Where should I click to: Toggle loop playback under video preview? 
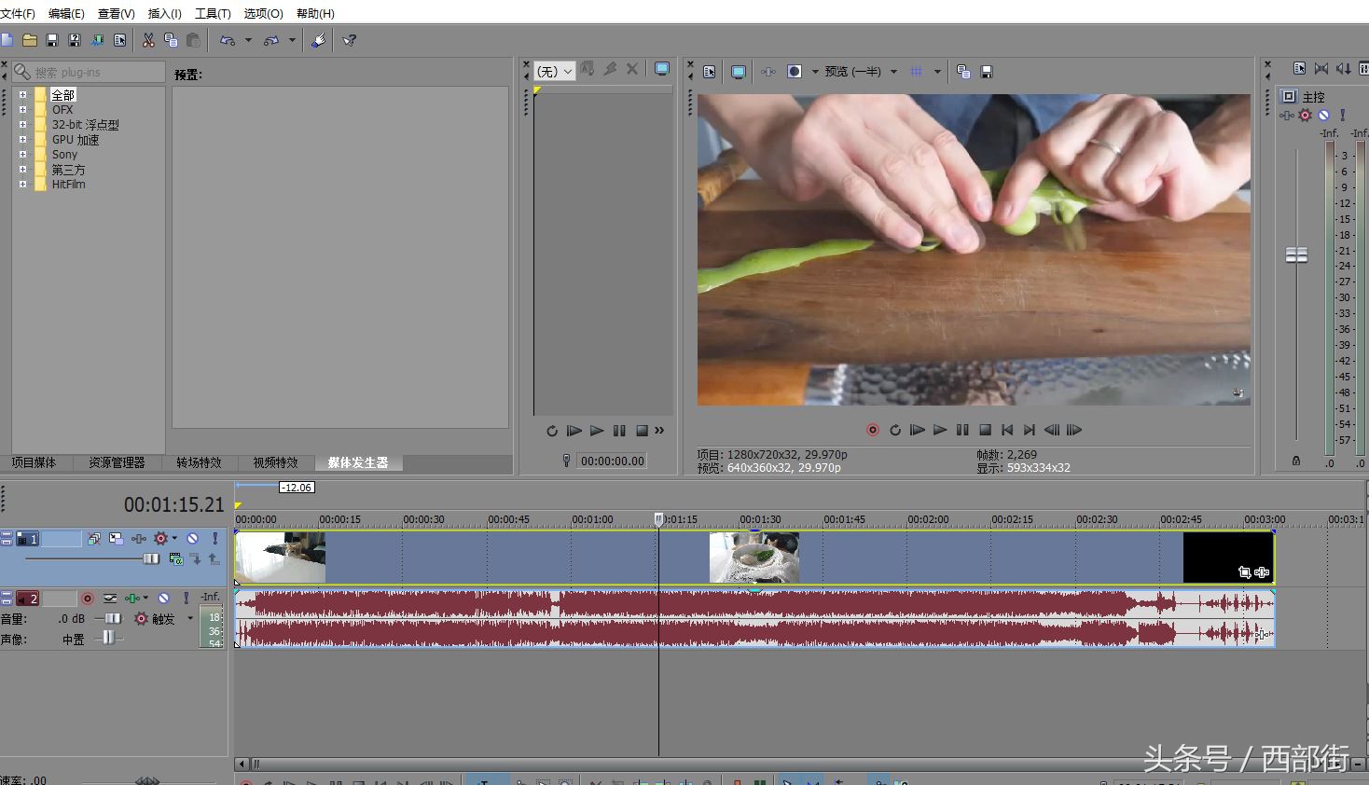point(895,430)
